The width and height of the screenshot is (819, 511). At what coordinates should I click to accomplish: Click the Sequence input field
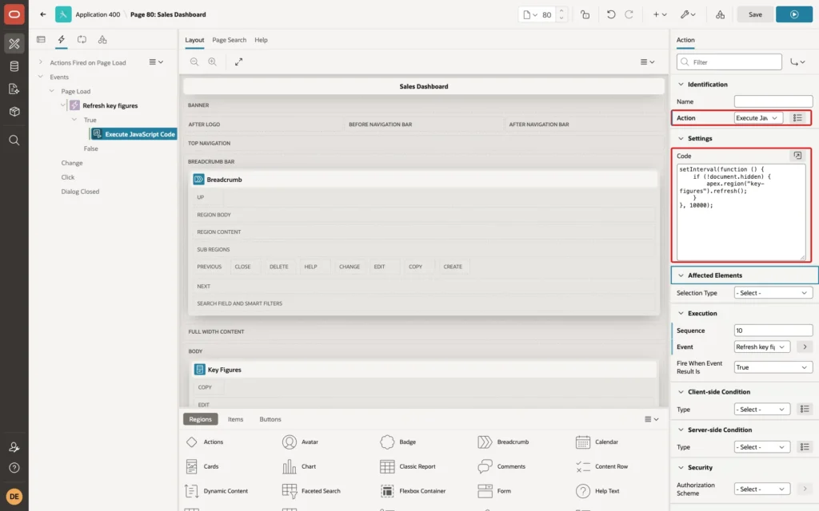point(773,330)
